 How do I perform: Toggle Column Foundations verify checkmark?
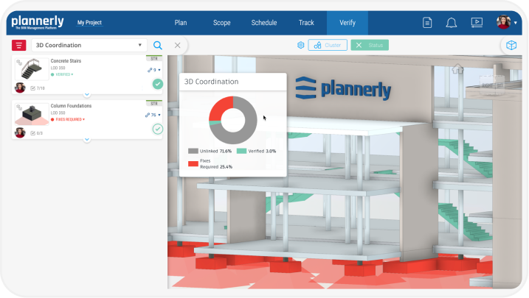coord(158,129)
